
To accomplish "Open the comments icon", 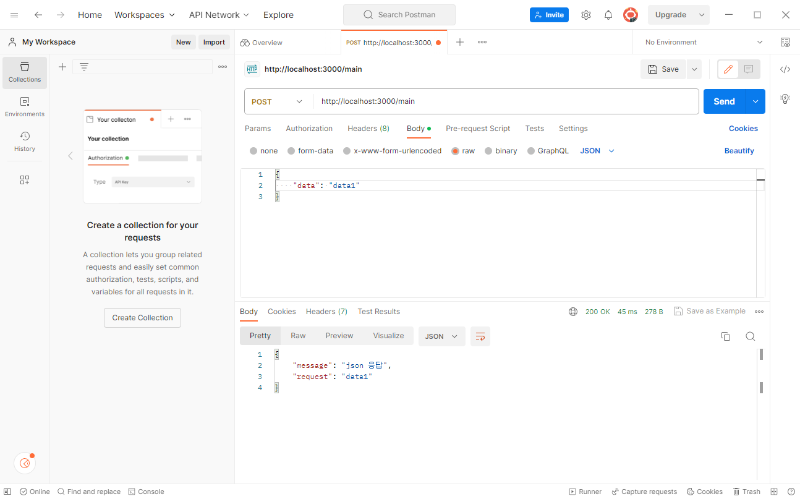I will point(749,69).
